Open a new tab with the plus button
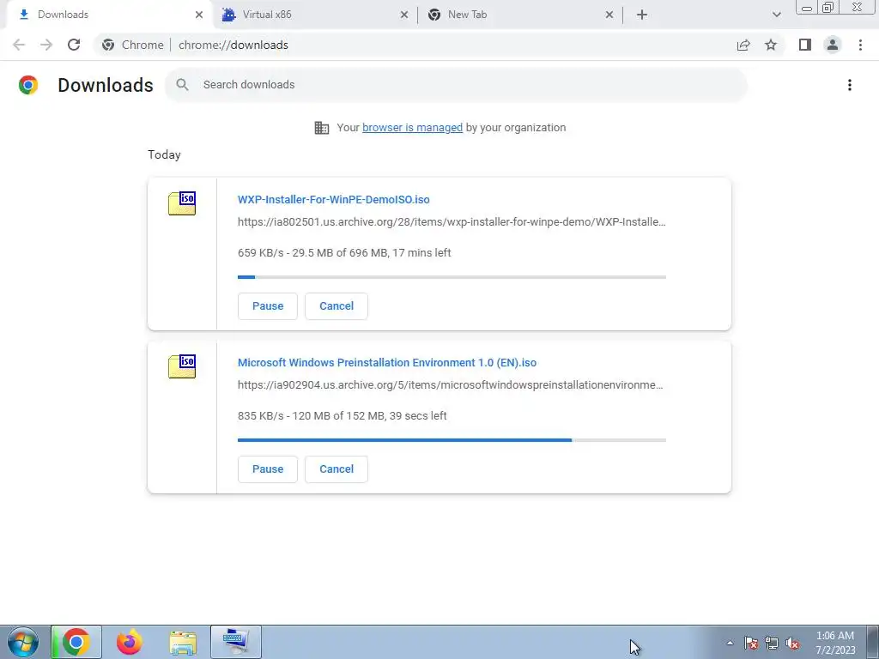The image size is (879, 659). coord(642,15)
